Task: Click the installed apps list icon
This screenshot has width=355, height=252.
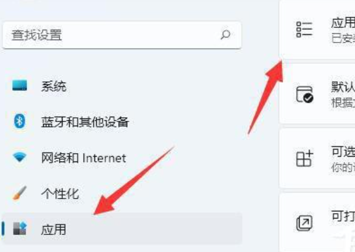Action: click(305, 29)
